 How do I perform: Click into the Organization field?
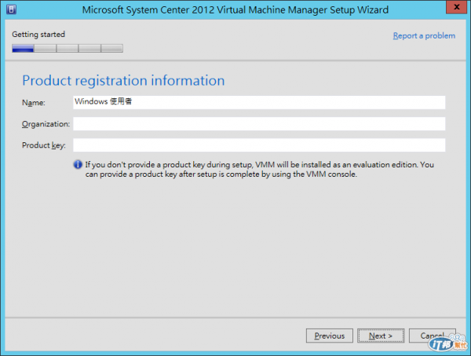click(259, 123)
